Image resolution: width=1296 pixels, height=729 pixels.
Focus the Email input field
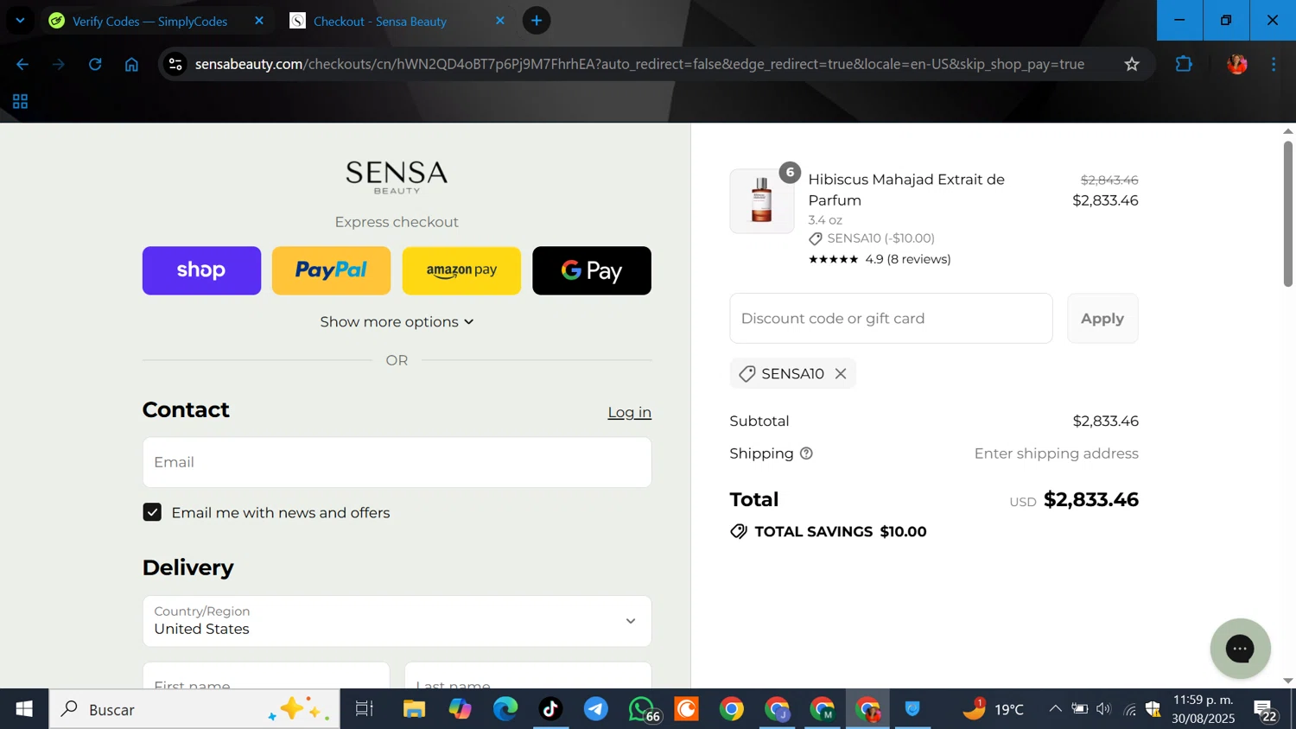click(x=397, y=462)
